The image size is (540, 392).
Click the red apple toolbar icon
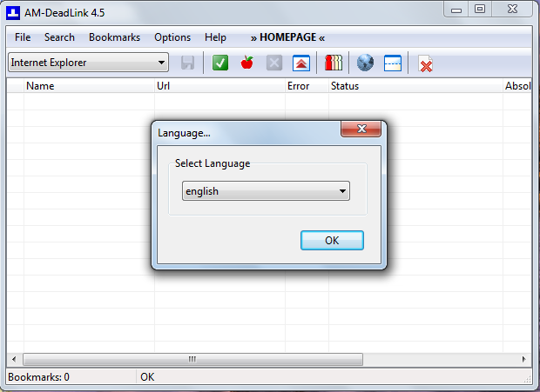coord(247,63)
